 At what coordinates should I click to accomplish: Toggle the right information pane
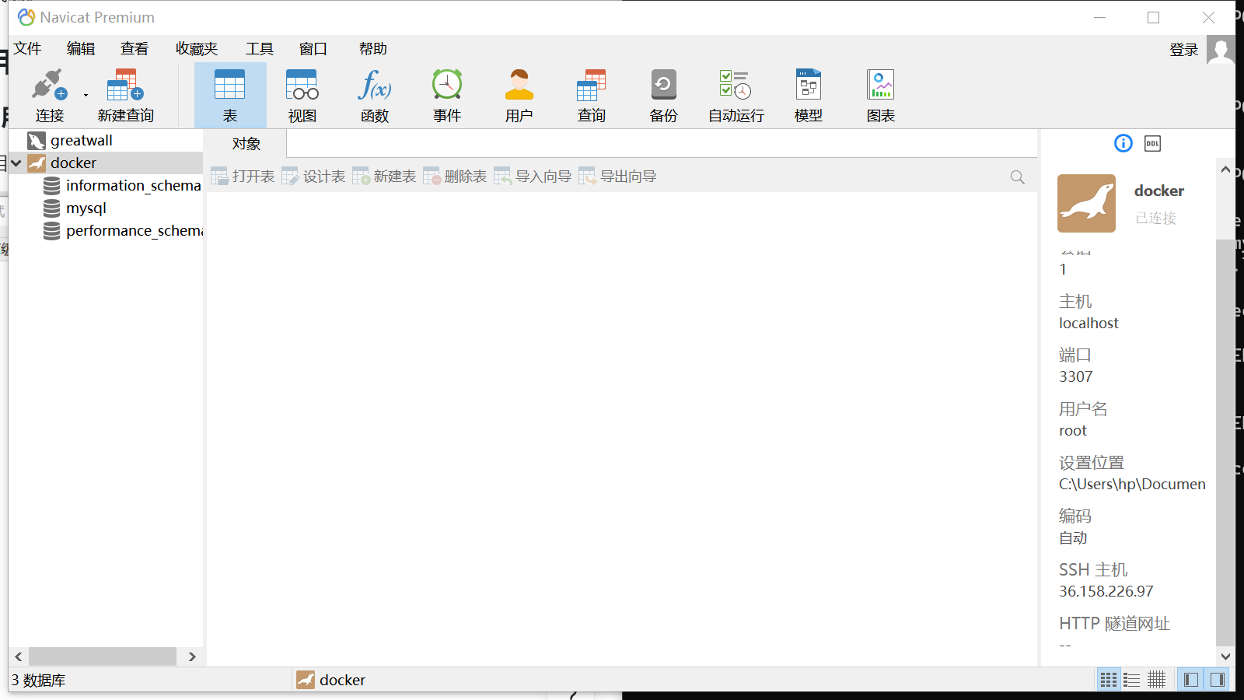(x=1217, y=680)
